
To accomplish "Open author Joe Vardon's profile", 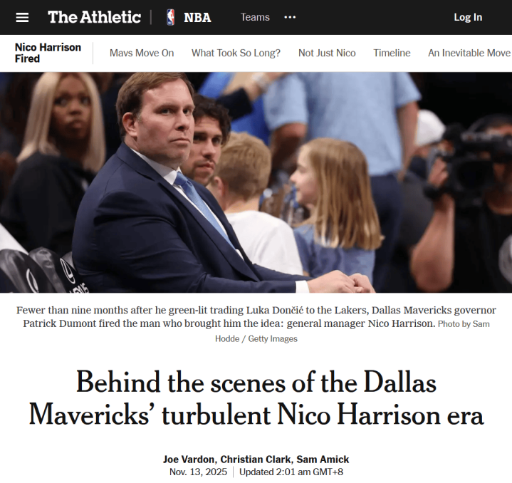I will point(189,459).
